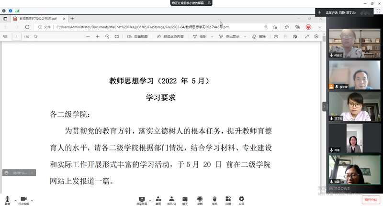Open the members list panel

(171, 199)
